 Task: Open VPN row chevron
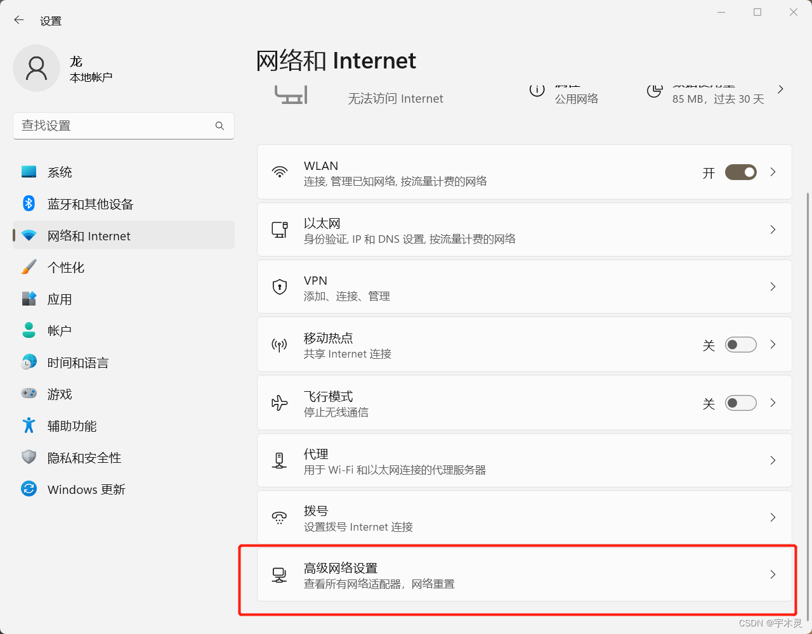[x=773, y=287]
